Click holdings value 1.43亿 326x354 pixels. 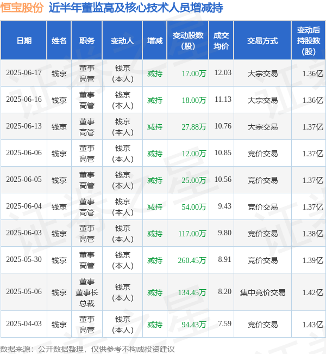pos(313,325)
